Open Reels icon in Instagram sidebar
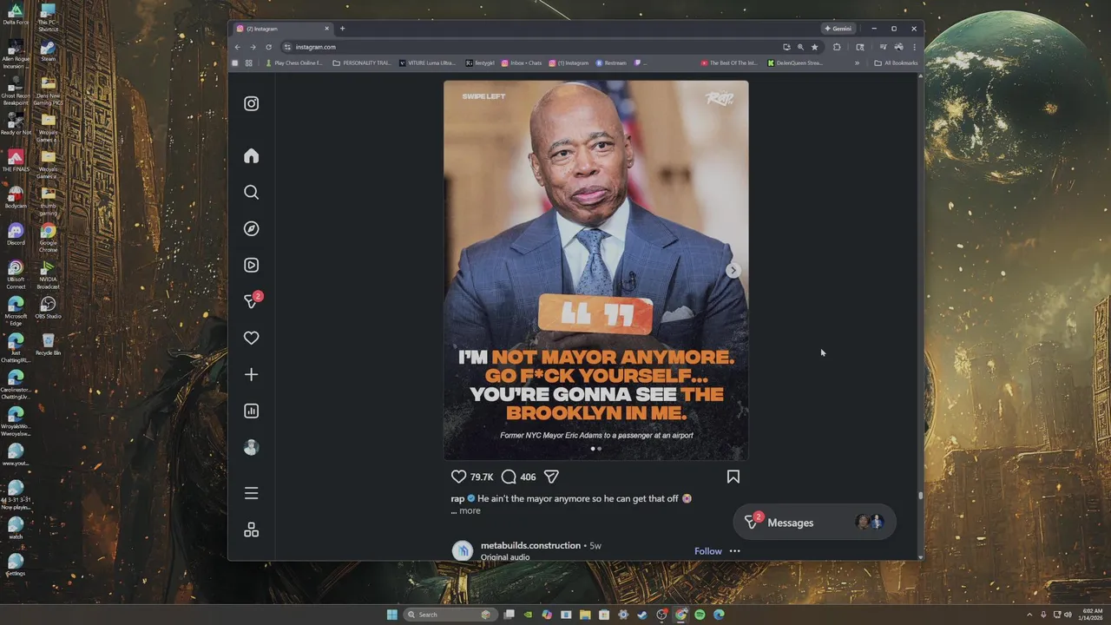 251,265
